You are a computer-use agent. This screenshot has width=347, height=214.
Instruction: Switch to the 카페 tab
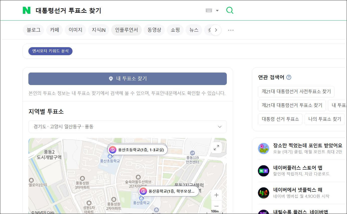(x=54, y=30)
